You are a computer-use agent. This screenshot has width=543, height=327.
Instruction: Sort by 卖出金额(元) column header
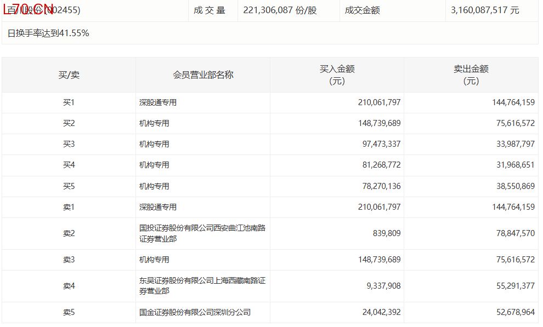point(471,75)
